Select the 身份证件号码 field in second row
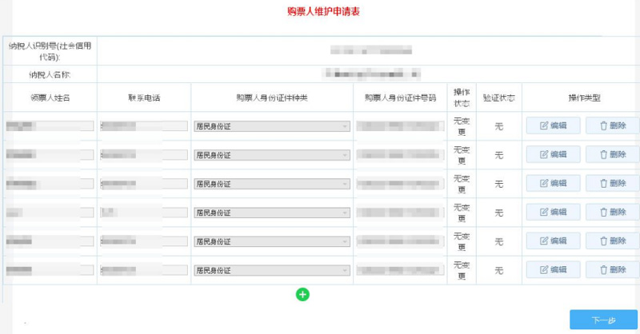 [400, 154]
